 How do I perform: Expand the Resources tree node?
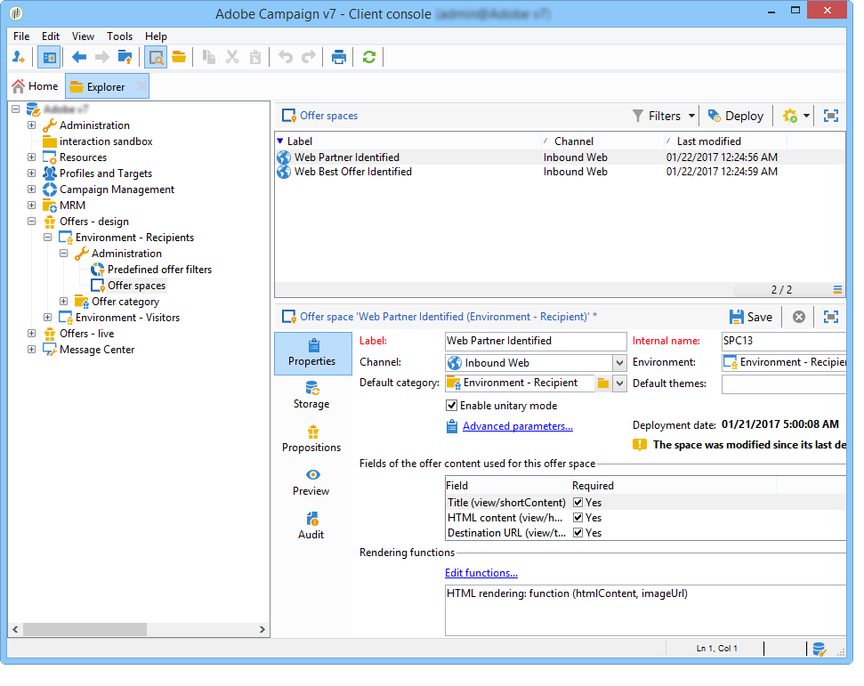click(x=31, y=157)
